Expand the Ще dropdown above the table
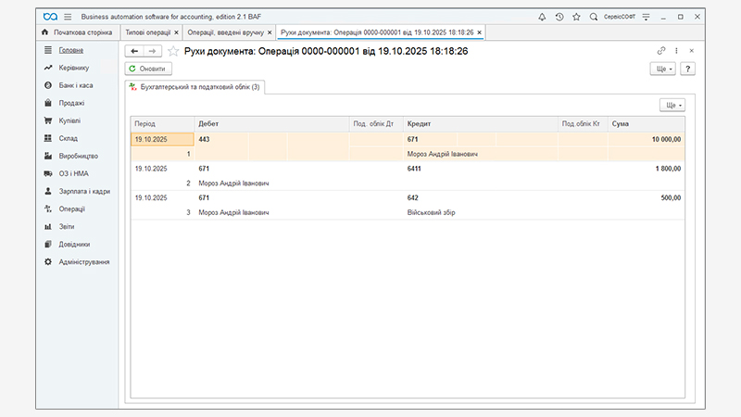Screen dimensions: 741x417 [x=672, y=106]
